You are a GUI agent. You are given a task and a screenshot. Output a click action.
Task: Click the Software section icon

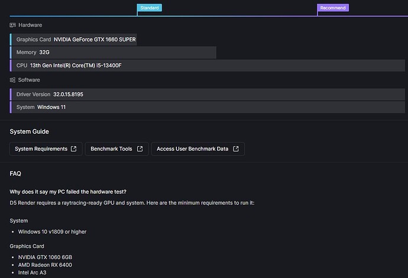click(x=12, y=80)
